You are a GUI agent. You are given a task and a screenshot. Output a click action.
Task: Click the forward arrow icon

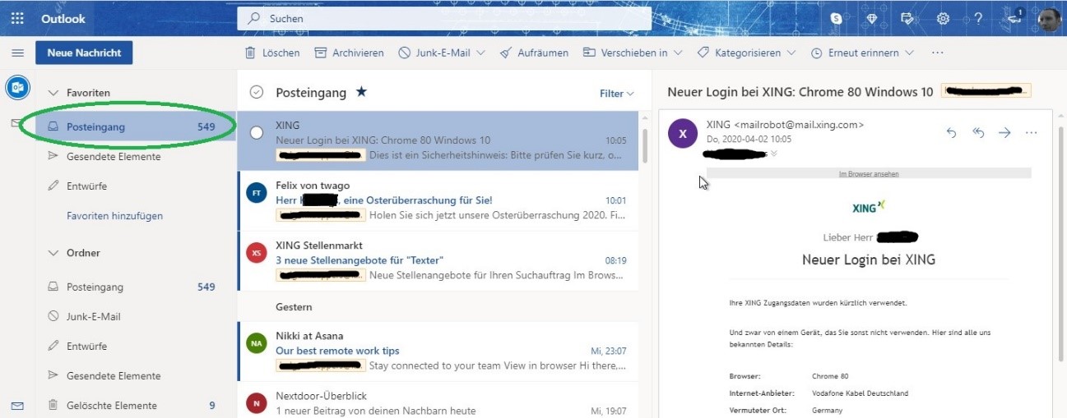coord(1004,132)
